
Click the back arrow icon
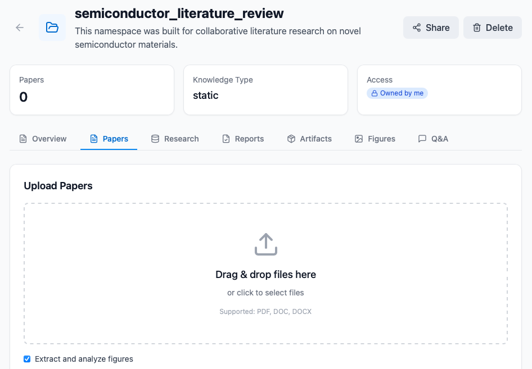tap(20, 28)
